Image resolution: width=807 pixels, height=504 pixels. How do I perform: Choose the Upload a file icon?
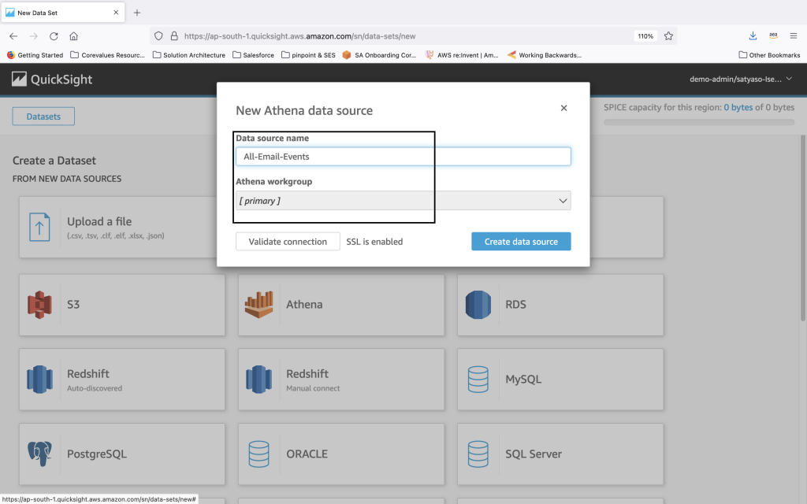[x=39, y=227]
